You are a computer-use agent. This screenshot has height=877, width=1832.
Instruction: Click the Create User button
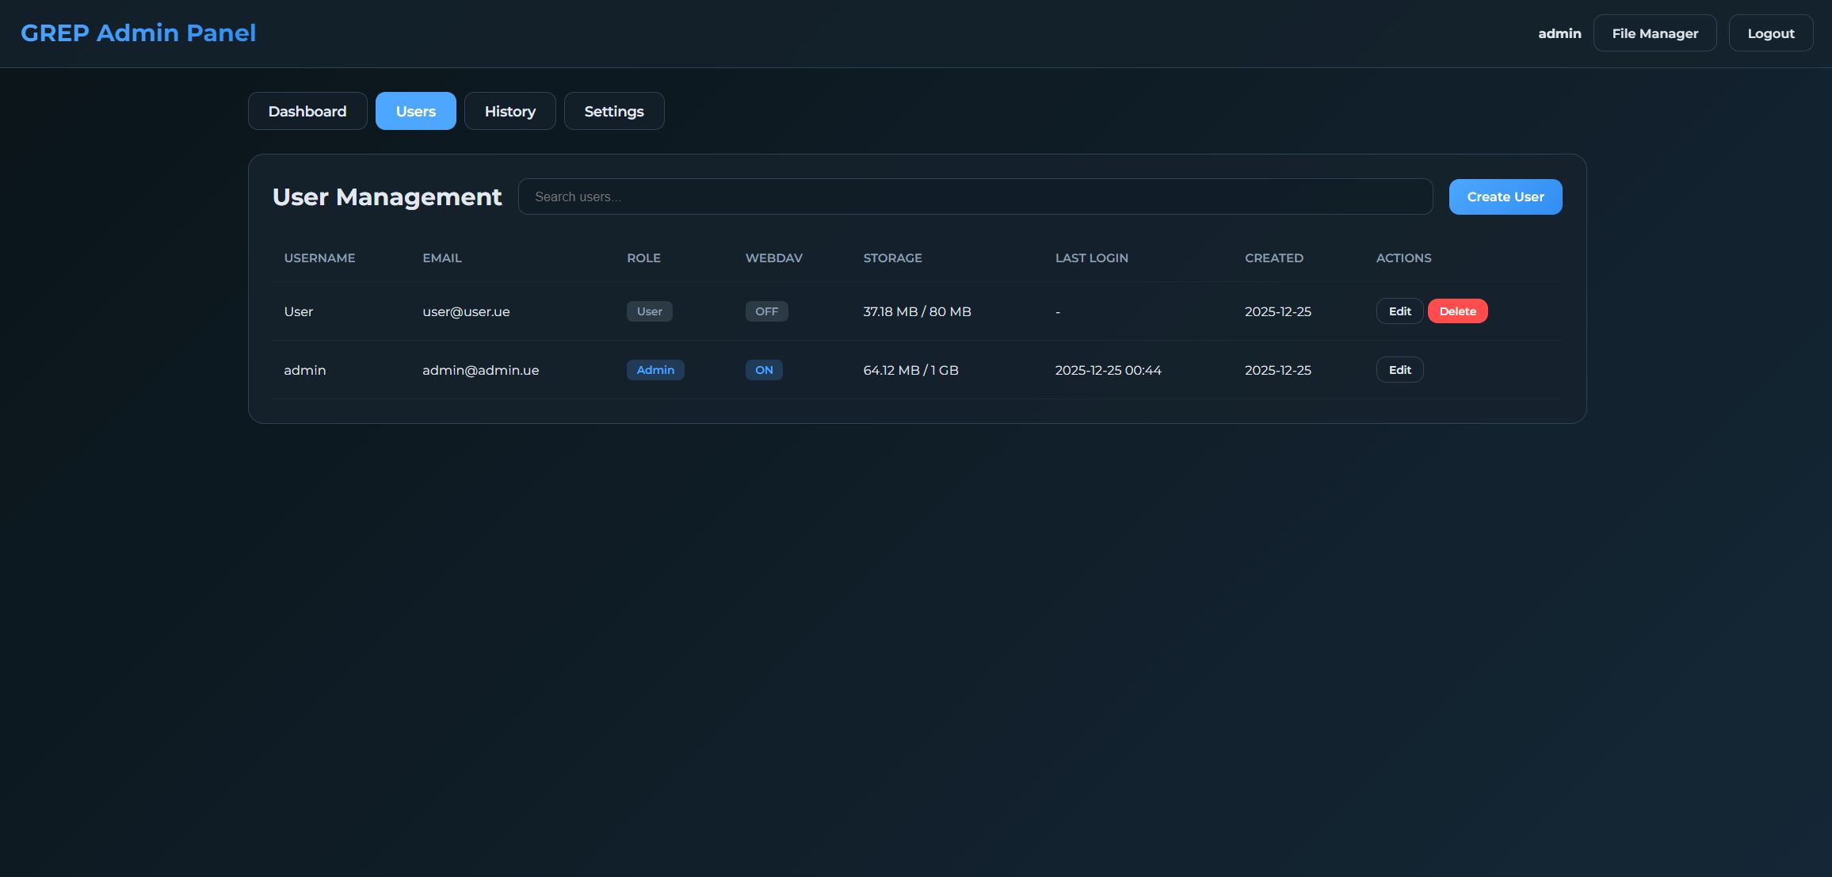point(1505,196)
